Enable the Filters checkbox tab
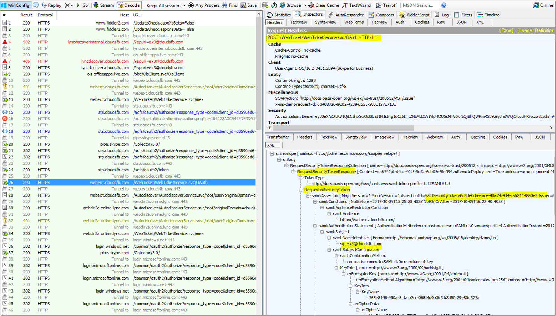This screenshot has height=316, width=556. [463, 15]
